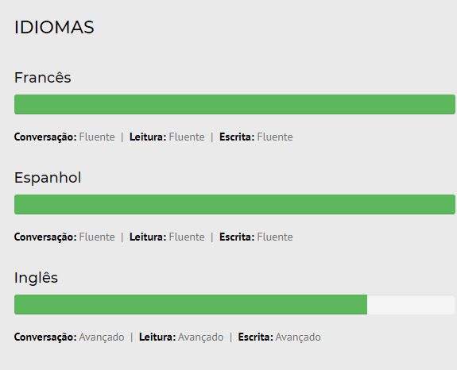The width and height of the screenshot is (457, 370).
Task: Click Avançado next to Inglês Escrita
Action: tap(298, 337)
